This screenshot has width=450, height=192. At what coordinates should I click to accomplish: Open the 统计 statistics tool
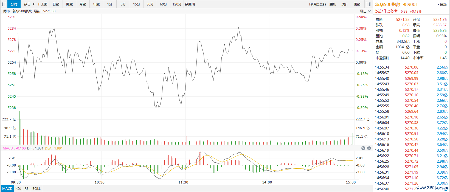[x=345, y=4]
